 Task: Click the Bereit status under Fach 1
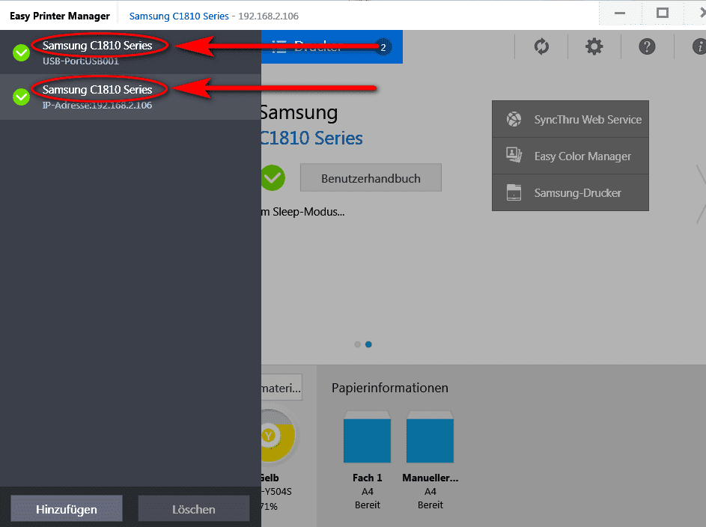(x=367, y=505)
